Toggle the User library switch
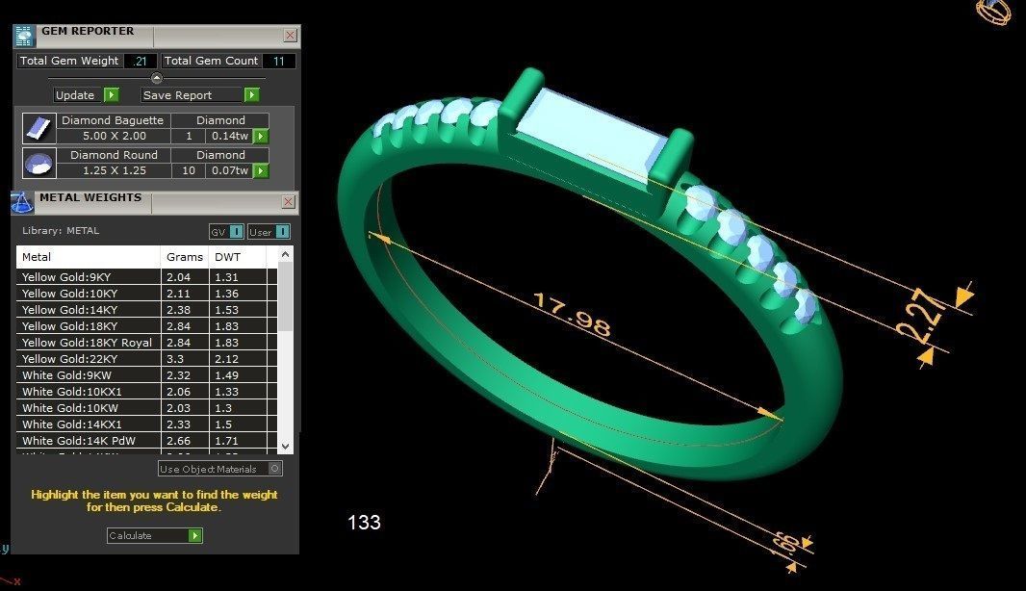 (282, 232)
